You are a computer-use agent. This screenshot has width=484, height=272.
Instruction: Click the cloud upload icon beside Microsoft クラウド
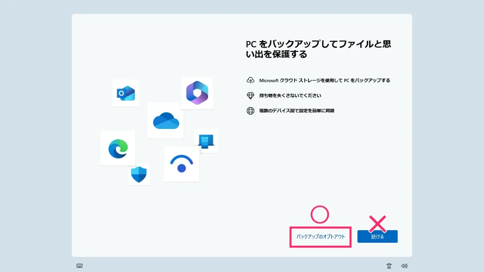click(251, 80)
